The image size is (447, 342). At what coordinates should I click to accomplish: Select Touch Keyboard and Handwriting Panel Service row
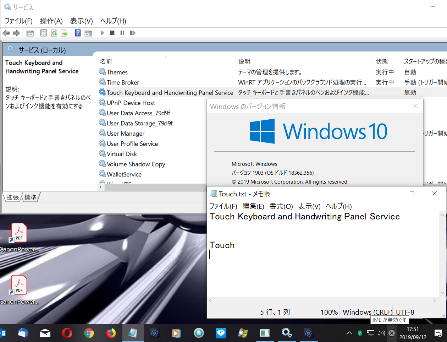(x=272, y=93)
